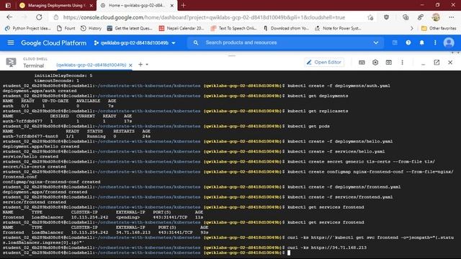Open the header three-dot settings menu

tap(435, 42)
